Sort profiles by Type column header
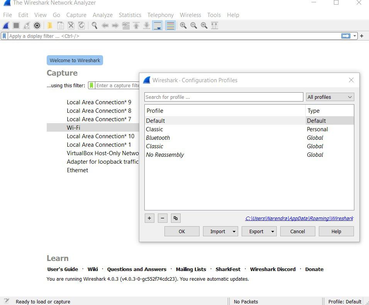The height and width of the screenshot is (305, 369). pyautogui.click(x=330, y=110)
